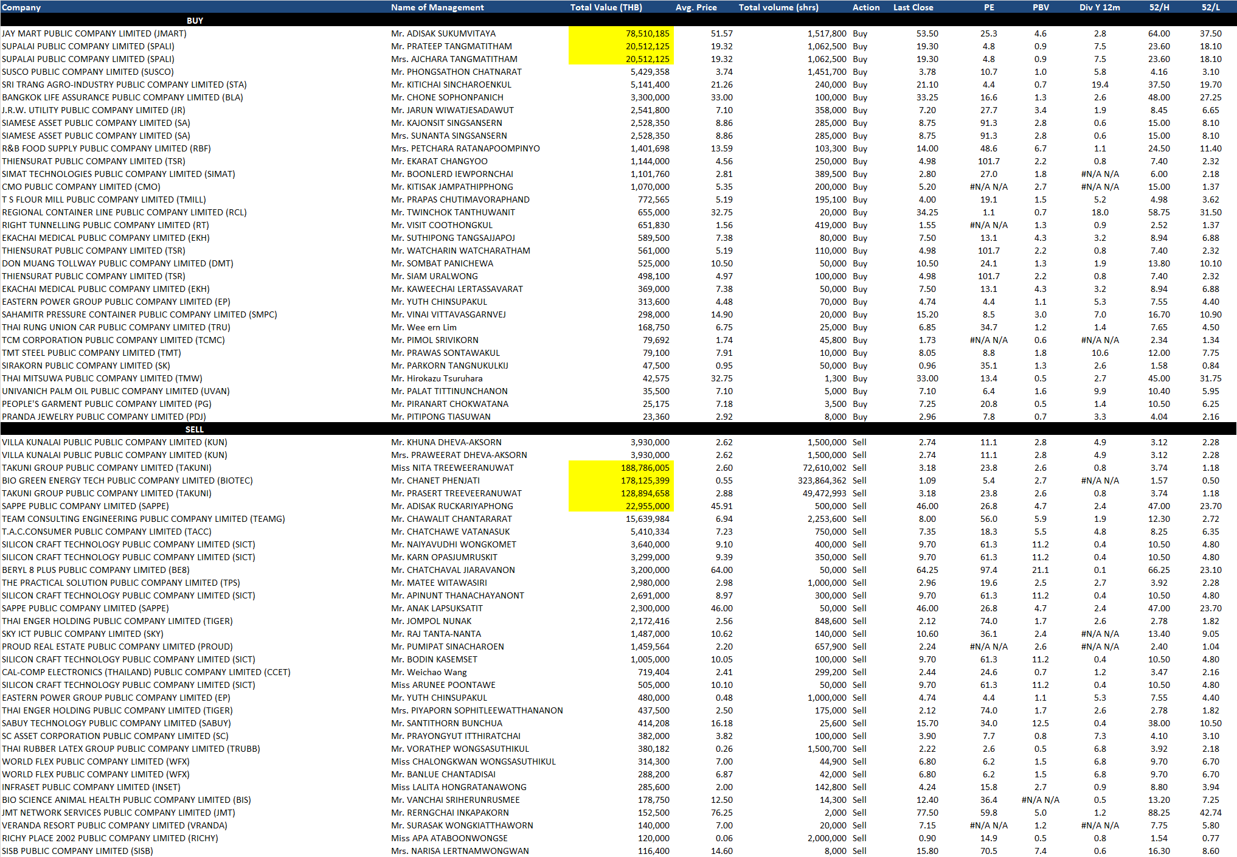
Task: Click the Div Y 12m header
Action: (1100, 7)
